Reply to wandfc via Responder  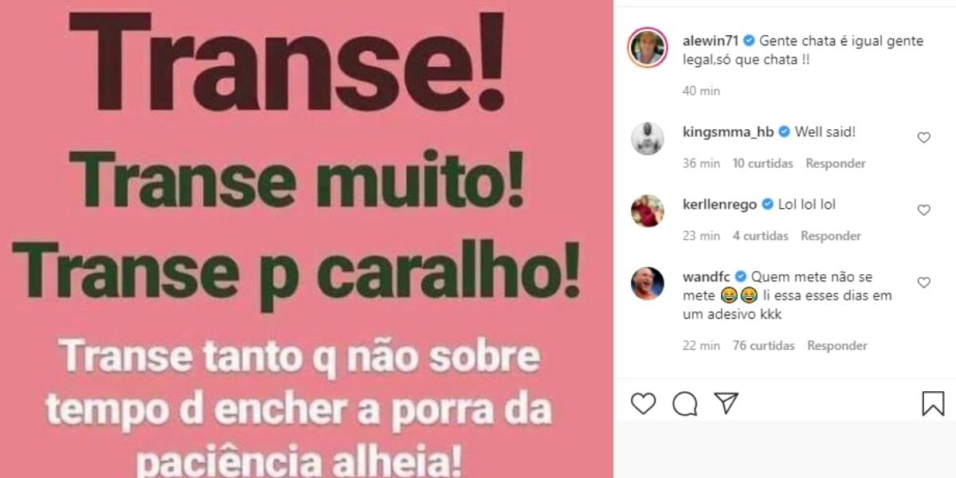click(837, 346)
